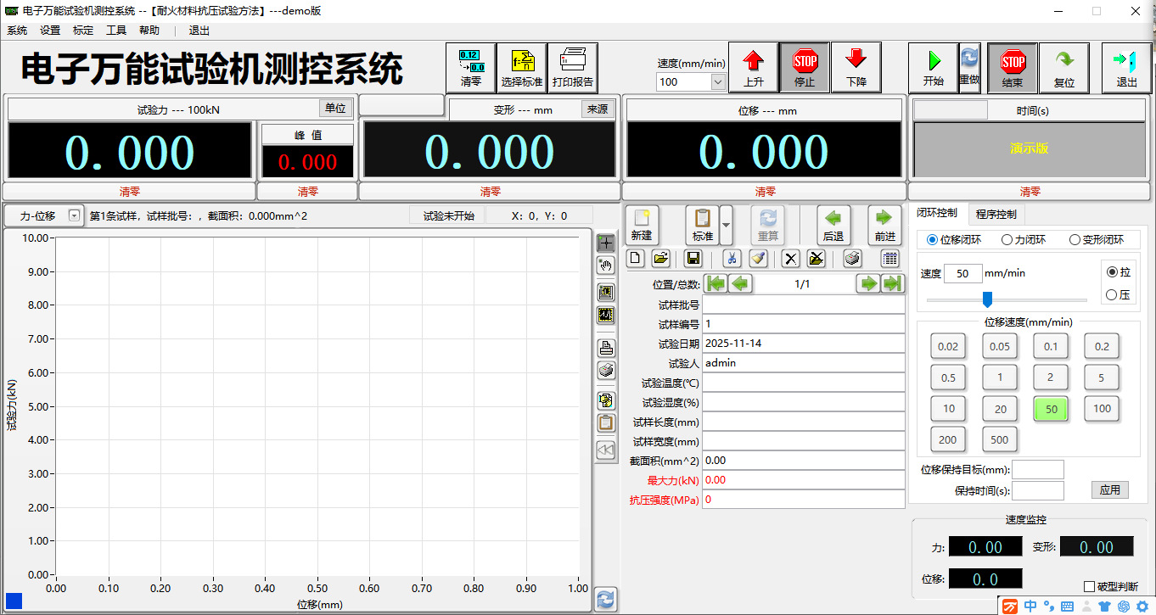Open the 工具 menu
Screen dimensions: 1156x615
tap(116, 30)
